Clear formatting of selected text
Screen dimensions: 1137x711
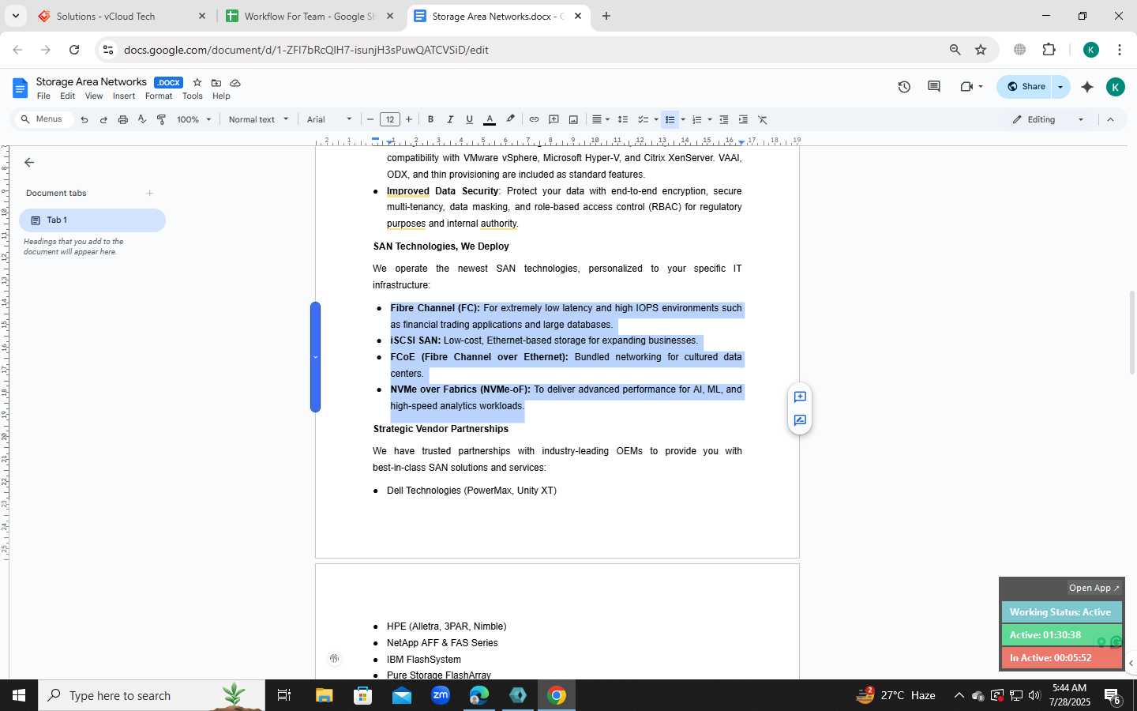[x=763, y=119]
